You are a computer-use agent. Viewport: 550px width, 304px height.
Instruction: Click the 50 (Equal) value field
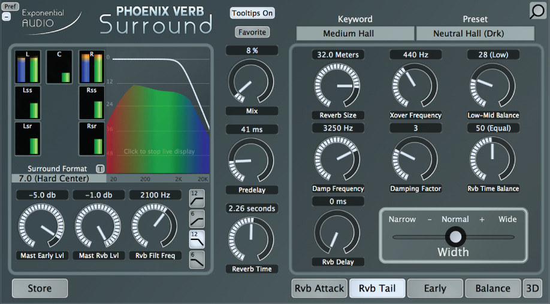click(493, 128)
